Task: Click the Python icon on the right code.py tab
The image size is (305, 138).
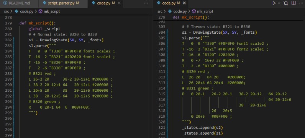Action: coord(159,3)
